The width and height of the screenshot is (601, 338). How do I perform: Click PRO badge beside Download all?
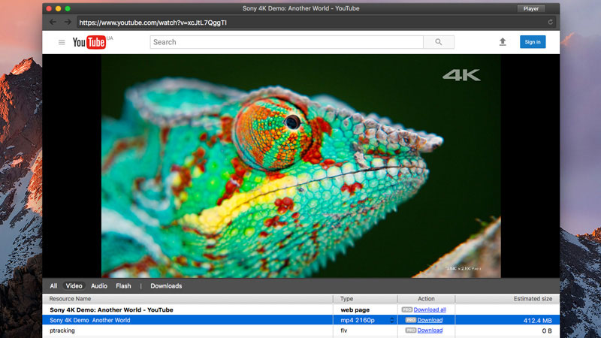click(406, 309)
